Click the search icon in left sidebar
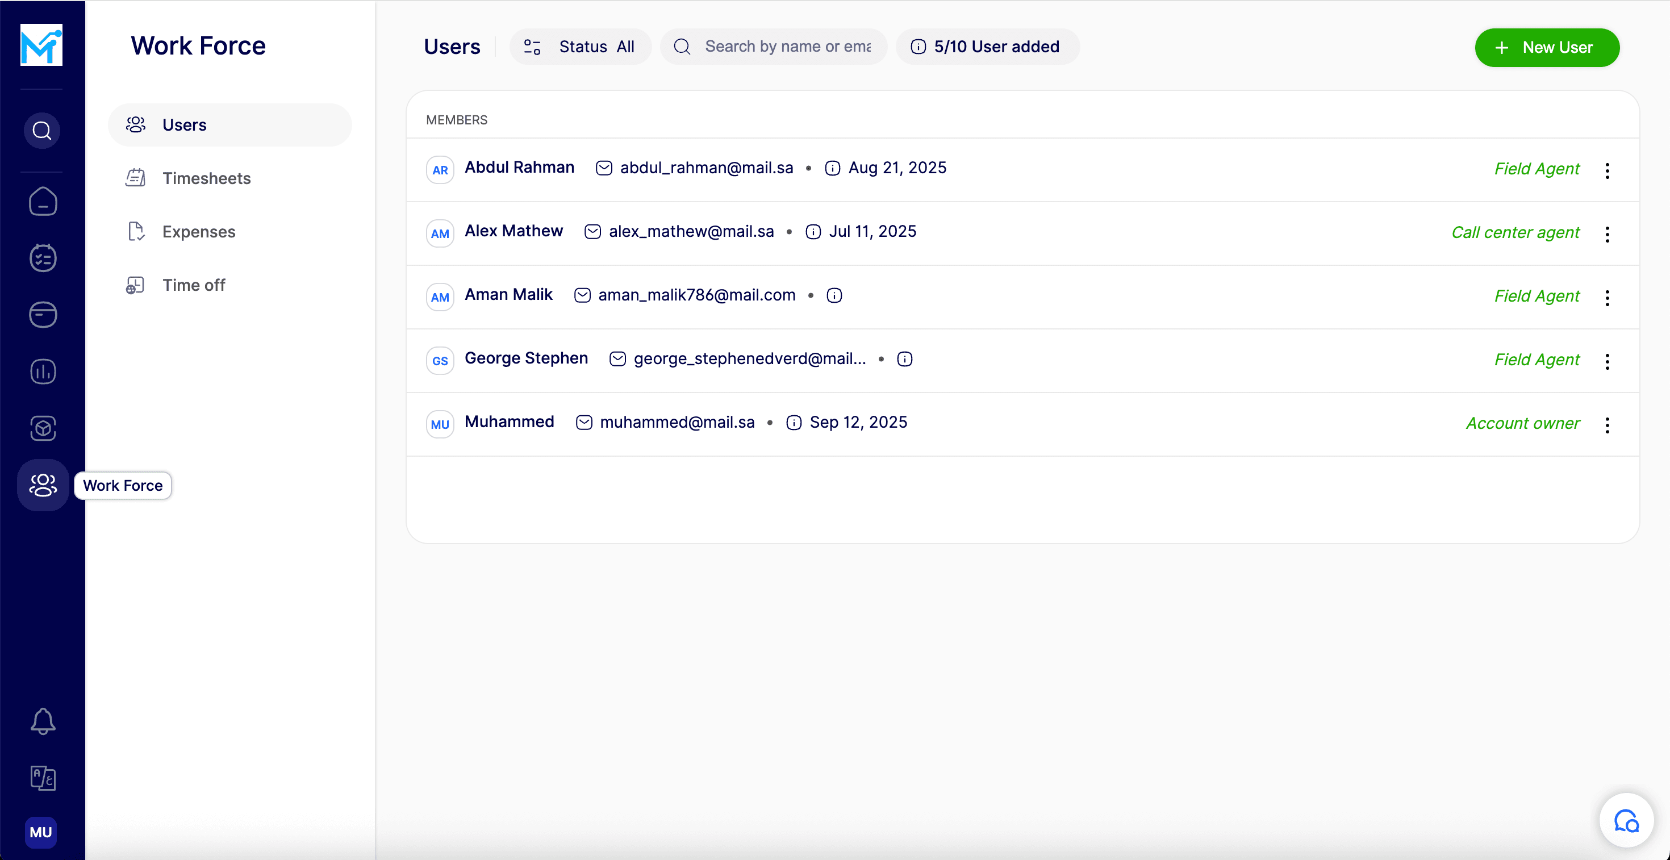 click(42, 131)
